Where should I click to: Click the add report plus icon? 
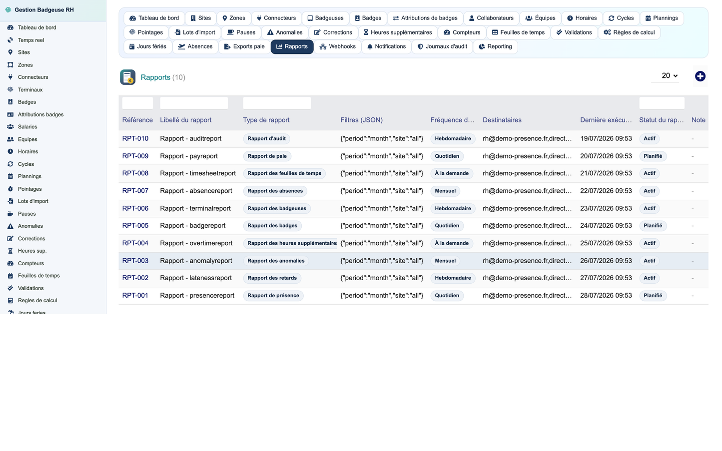[700, 76]
